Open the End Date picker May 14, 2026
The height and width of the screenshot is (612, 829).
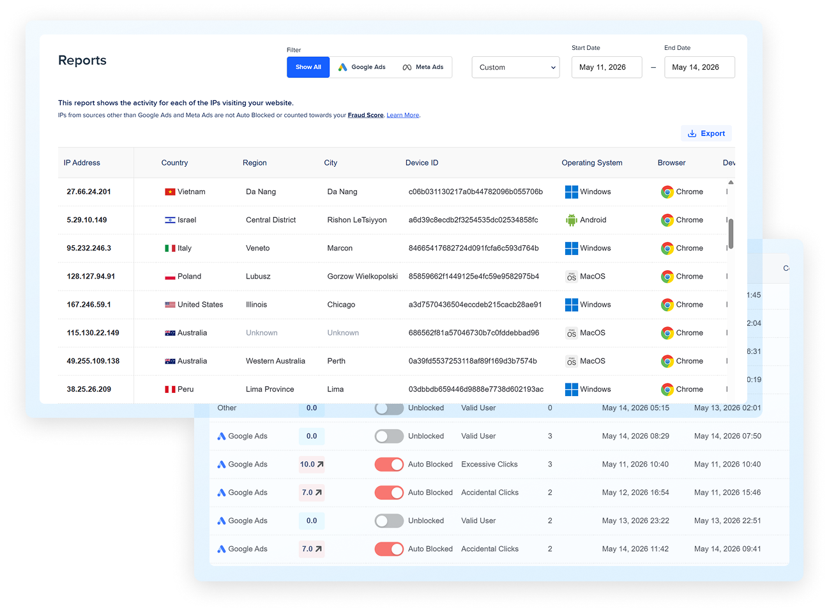click(699, 67)
